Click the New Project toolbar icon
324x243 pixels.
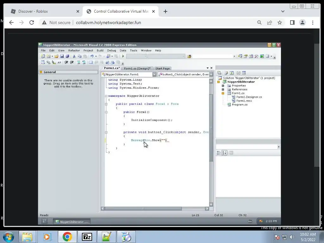pyautogui.click(x=43, y=56)
